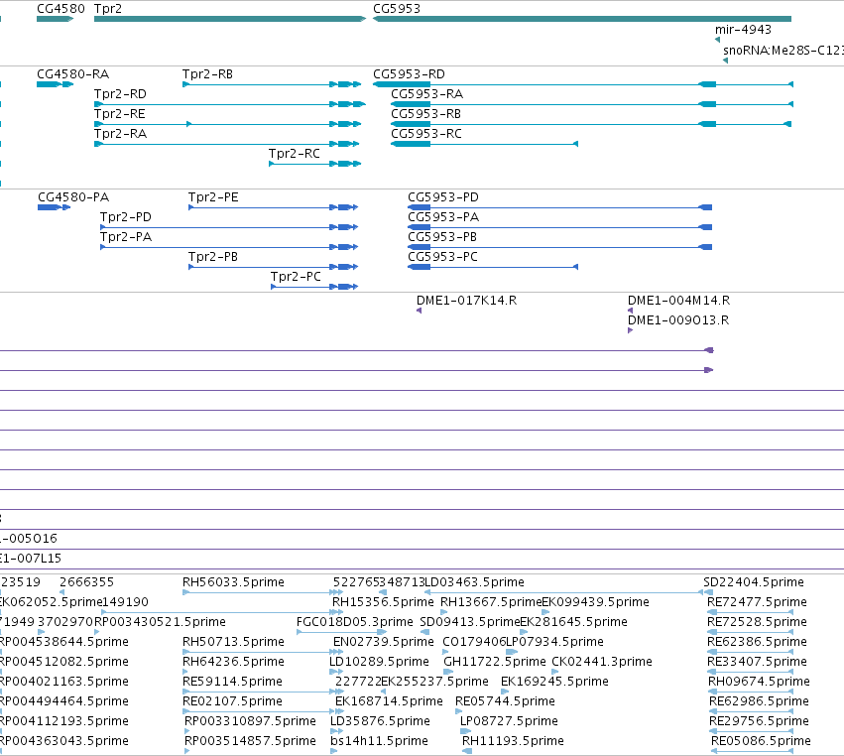Screen dimensions: 844x756
Task: Click EST RE72528.5prime
Action: [757, 622]
